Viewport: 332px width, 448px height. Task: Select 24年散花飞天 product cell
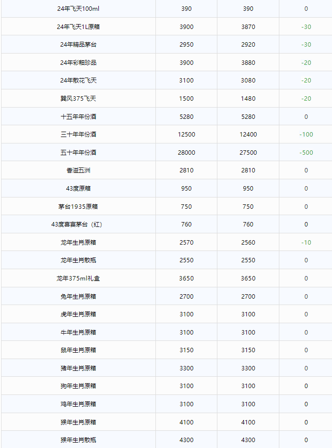[78, 80]
